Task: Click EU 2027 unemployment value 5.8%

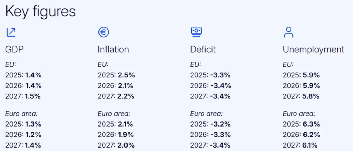Action: [311, 96]
